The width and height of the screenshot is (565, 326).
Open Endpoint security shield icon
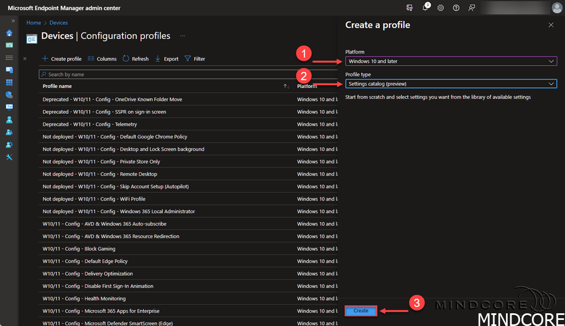pyautogui.click(x=9, y=95)
